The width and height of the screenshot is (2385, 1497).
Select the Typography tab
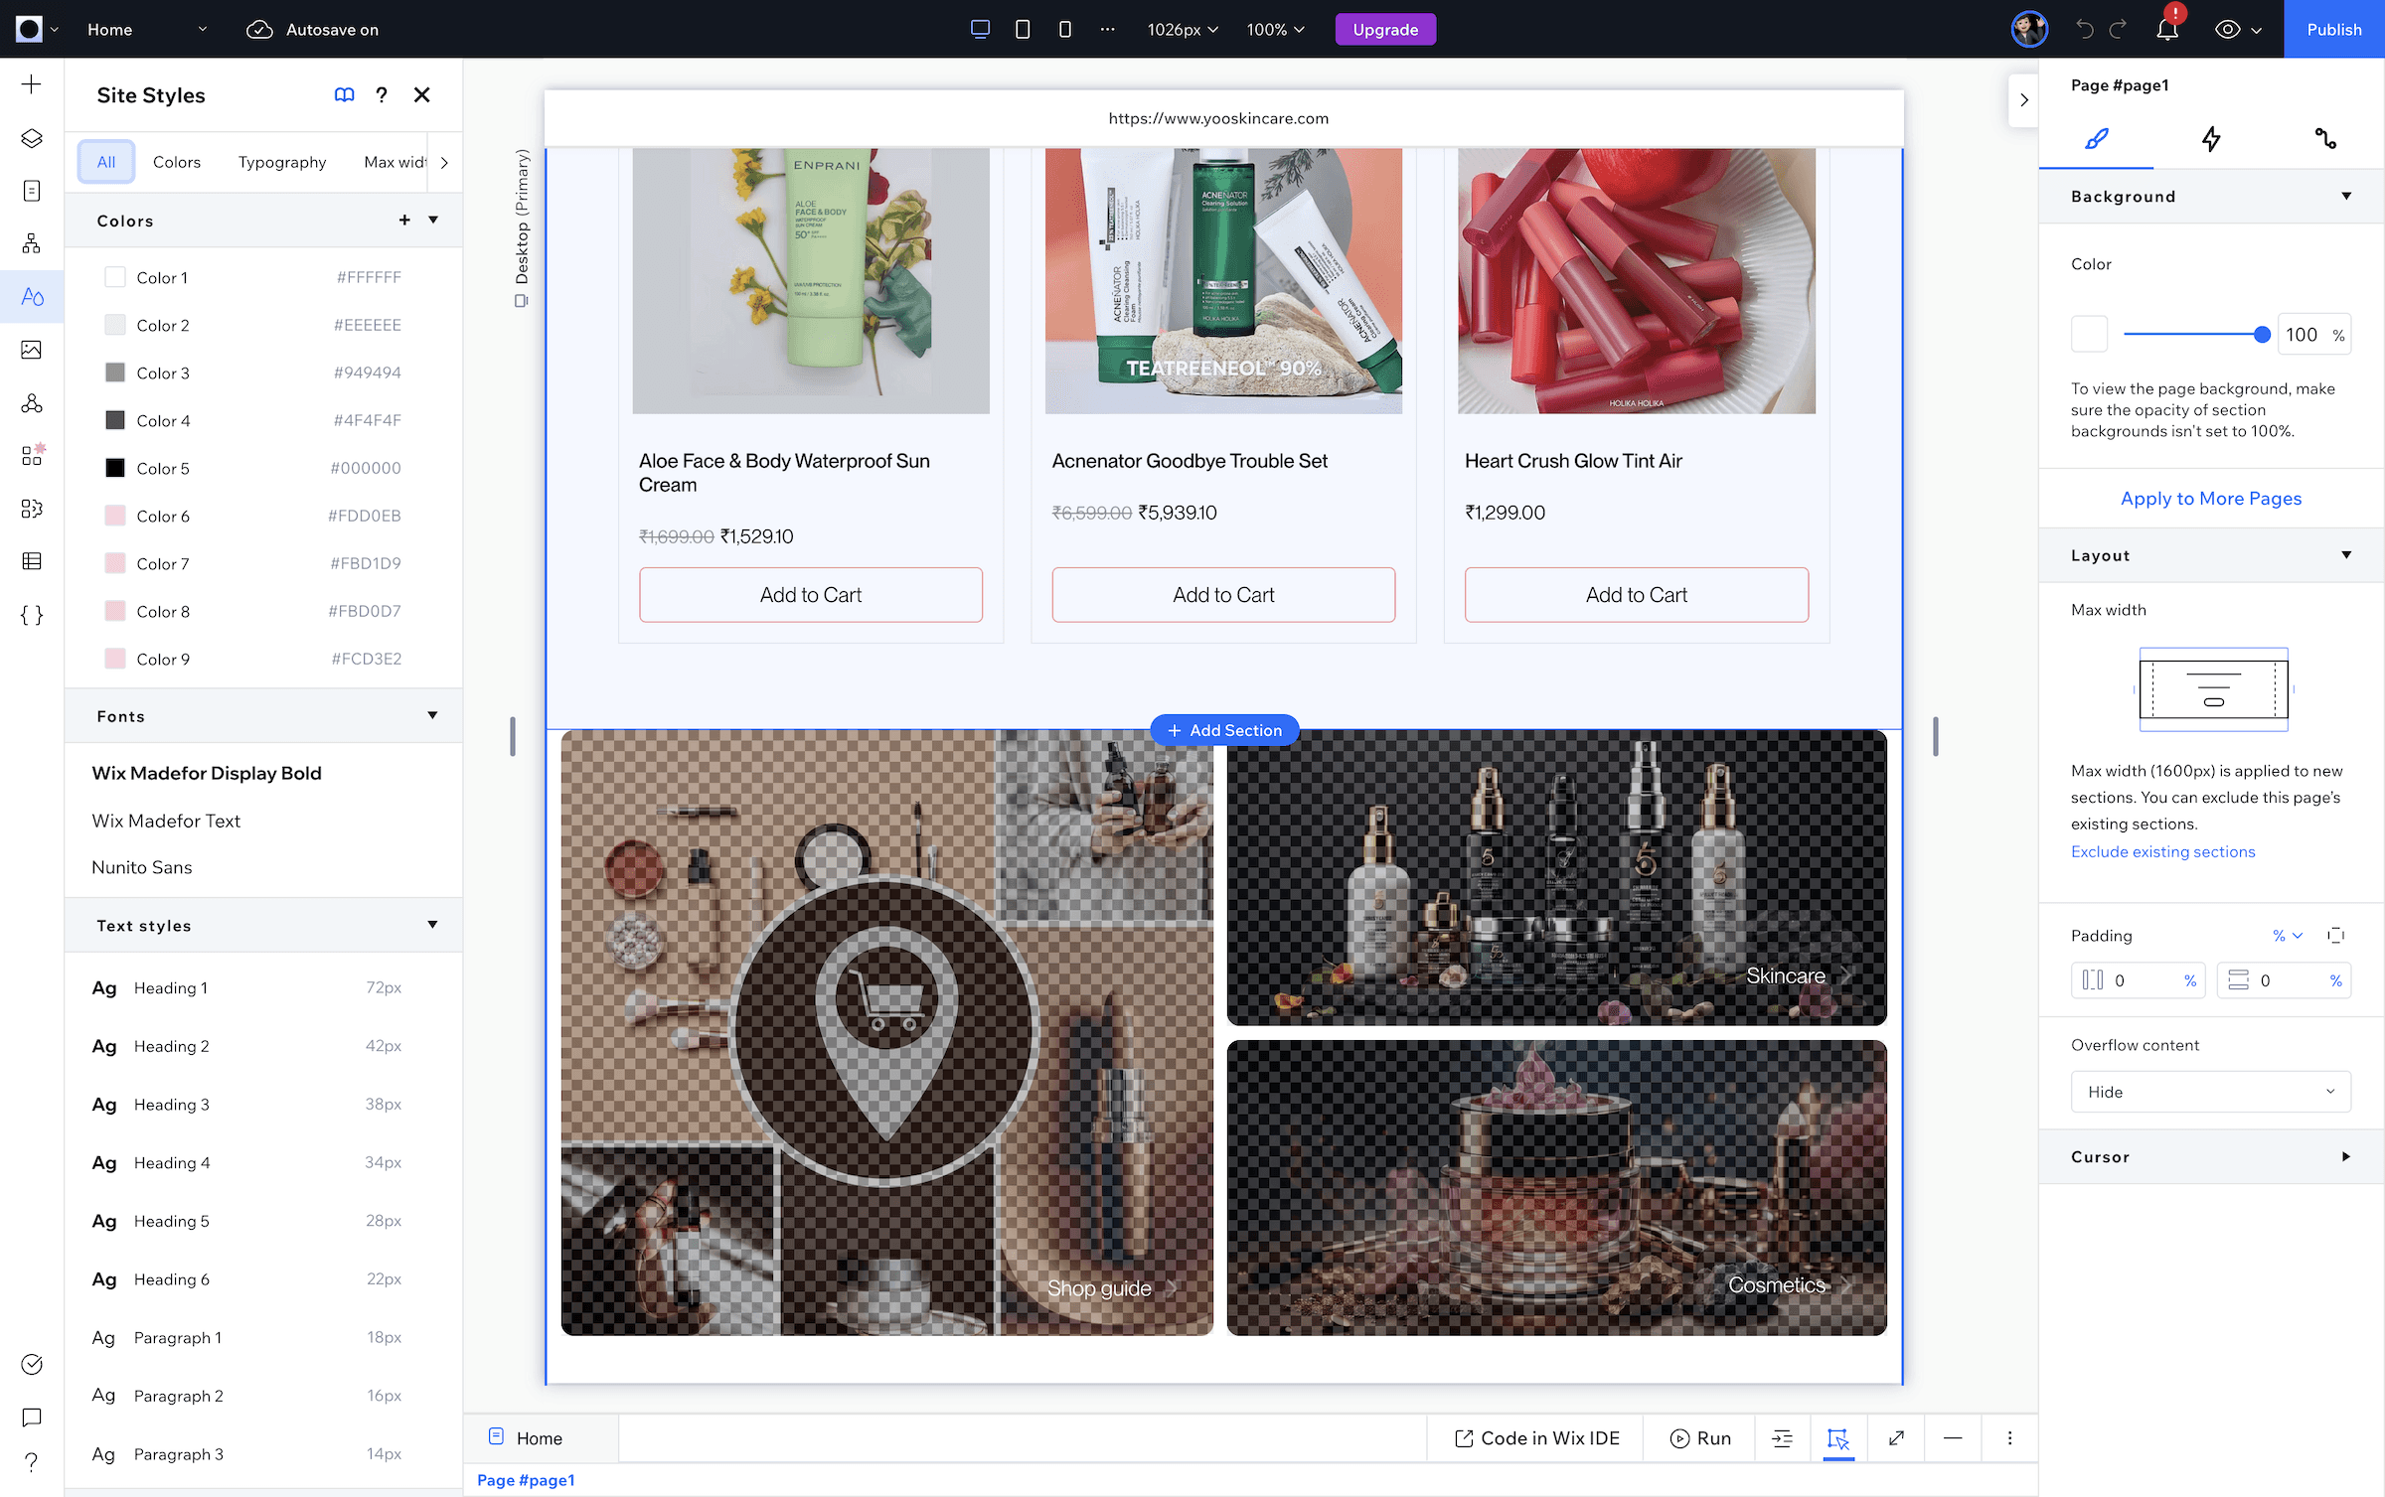[x=282, y=162]
